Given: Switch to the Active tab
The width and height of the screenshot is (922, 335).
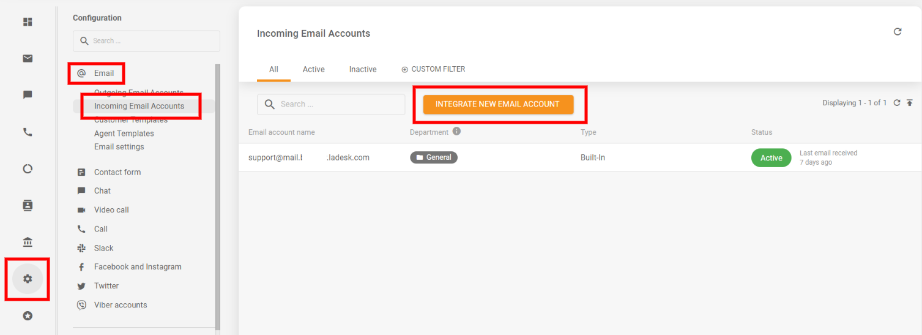Looking at the screenshot, I should (313, 69).
